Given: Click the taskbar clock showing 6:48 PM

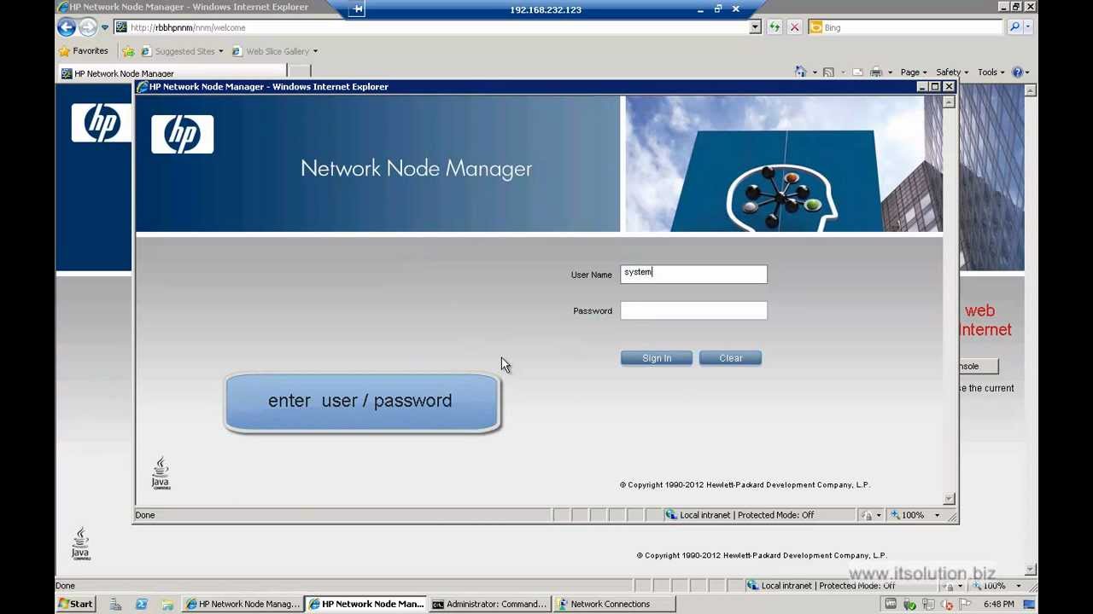Looking at the screenshot, I should pyautogui.click(x=998, y=605).
